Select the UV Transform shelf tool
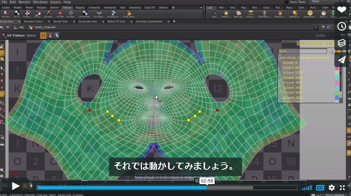 (85, 14)
